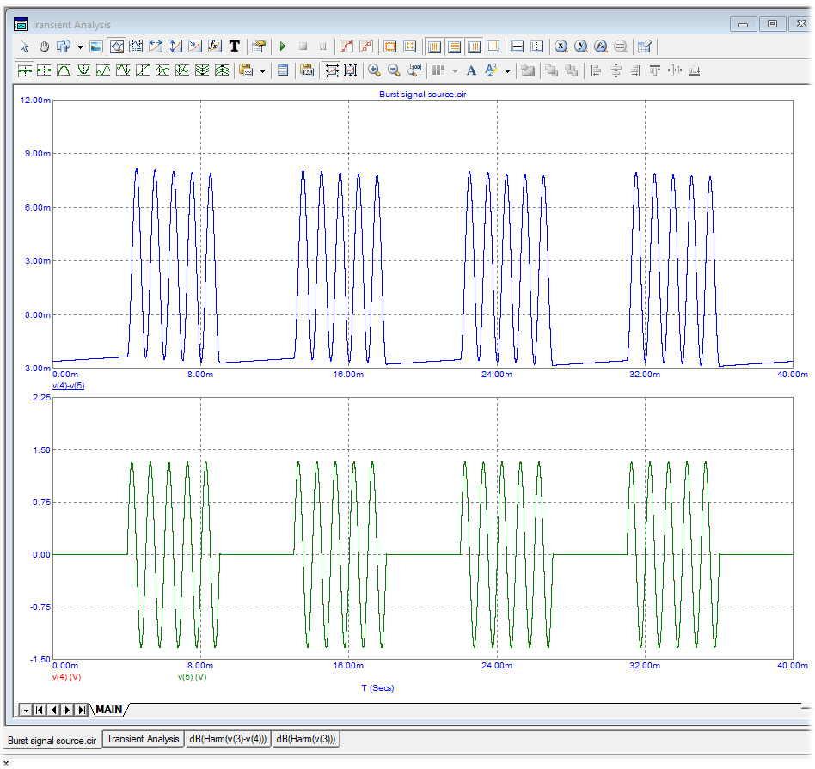Go to last page scroll button

[x=81, y=710]
